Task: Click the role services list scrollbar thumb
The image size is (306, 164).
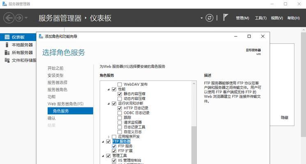Action: tap(194, 145)
